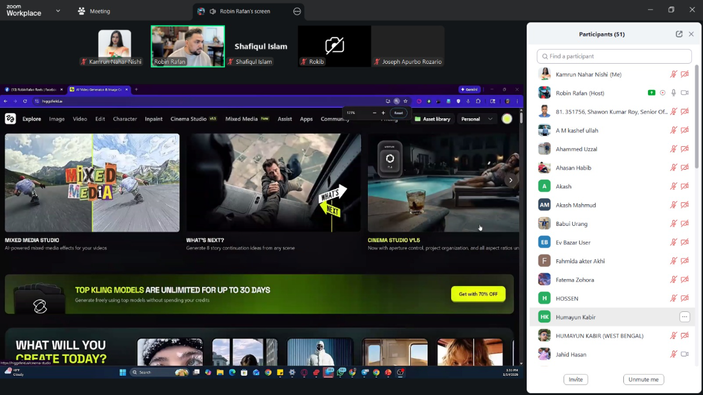
Task: Select the Robin Rafan's screen tab
Action: click(x=245, y=11)
